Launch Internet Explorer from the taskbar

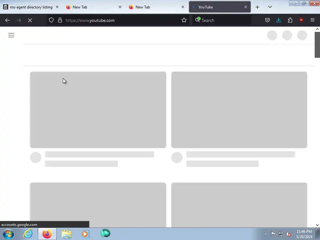click(x=28, y=234)
